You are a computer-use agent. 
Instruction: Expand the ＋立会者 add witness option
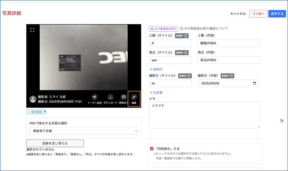coord(156,93)
